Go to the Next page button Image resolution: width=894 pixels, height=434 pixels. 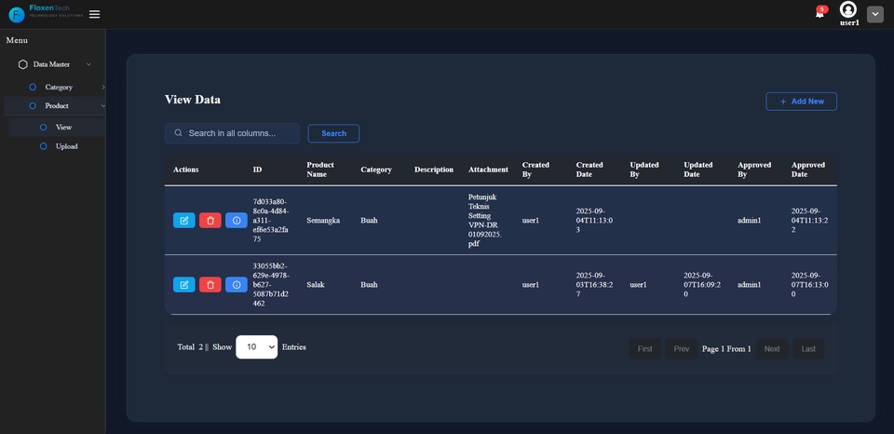pos(771,349)
